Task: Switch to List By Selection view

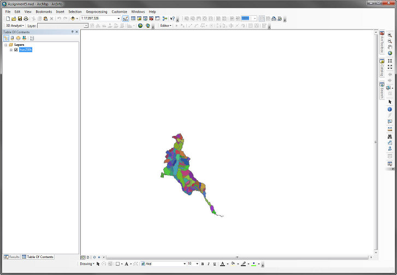Action: pyautogui.click(x=25, y=38)
